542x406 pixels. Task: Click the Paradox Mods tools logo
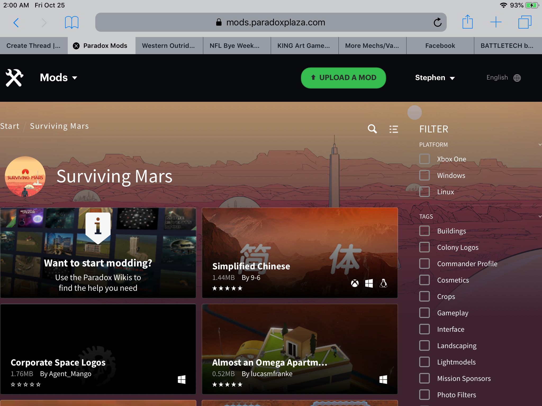tap(14, 78)
